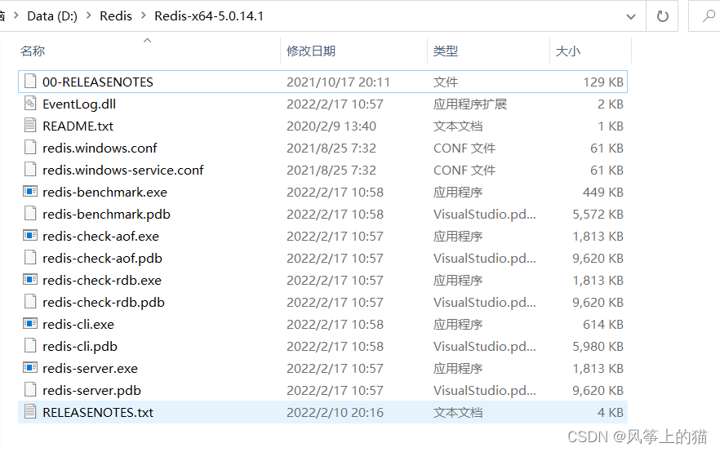Select the RELEASENOTES.txt file name
Image resolution: width=720 pixels, height=452 pixels.
(x=98, y=413)
